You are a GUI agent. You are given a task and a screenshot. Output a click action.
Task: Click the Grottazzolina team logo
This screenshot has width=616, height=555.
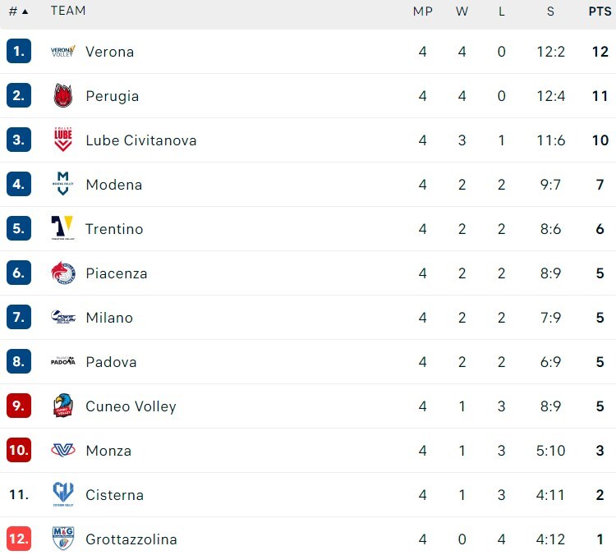[63, 539]
